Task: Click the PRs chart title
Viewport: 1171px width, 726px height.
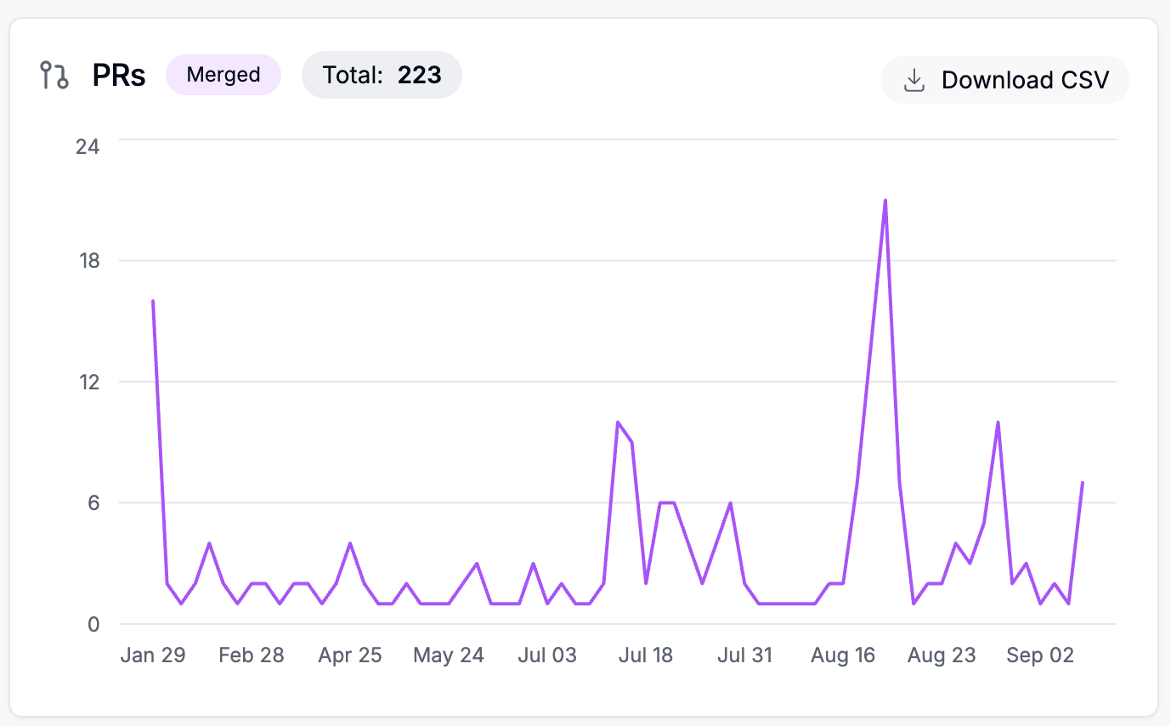Action: (119, 76)
